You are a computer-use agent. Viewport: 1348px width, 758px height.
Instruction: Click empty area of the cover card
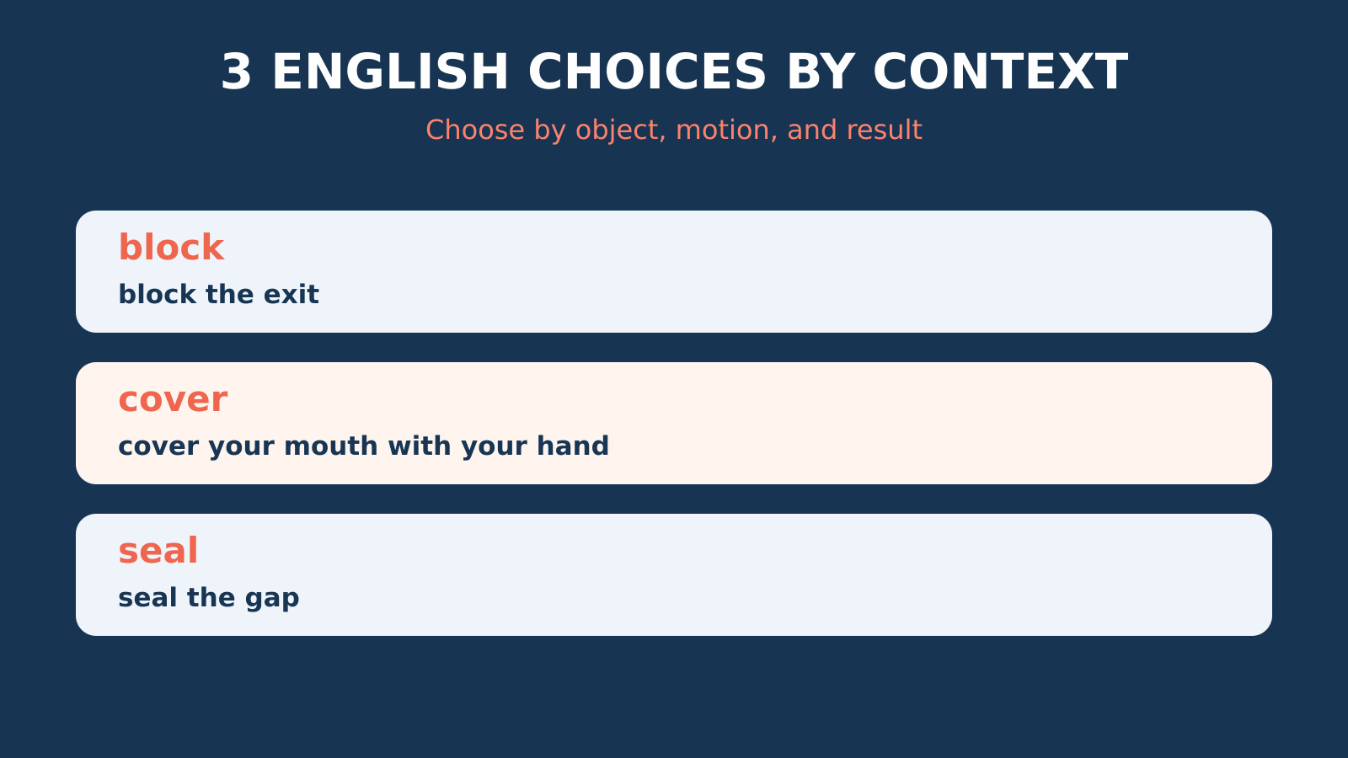coord(927,423)
